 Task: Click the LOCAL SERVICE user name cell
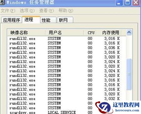(x=62, y=112)
